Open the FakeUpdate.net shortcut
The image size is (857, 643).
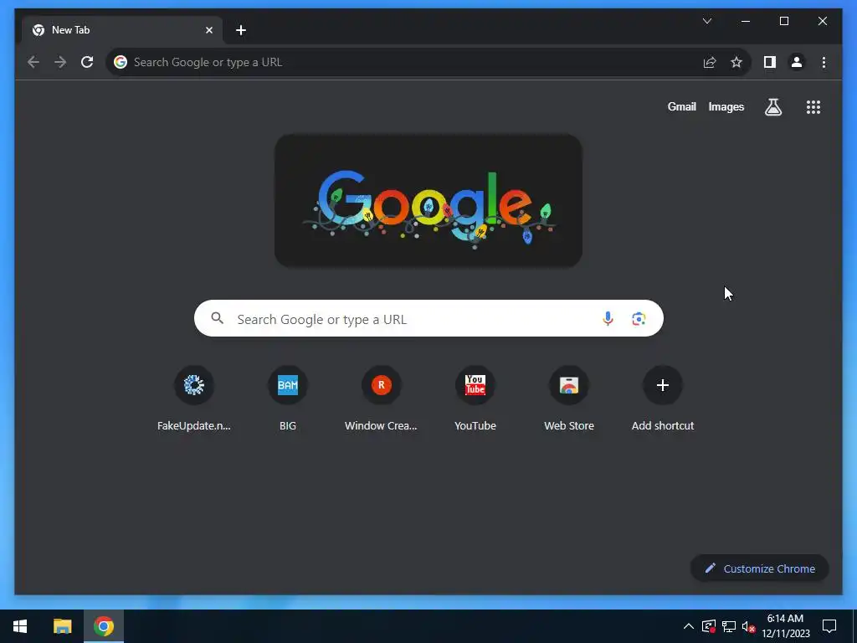[194, 398]
